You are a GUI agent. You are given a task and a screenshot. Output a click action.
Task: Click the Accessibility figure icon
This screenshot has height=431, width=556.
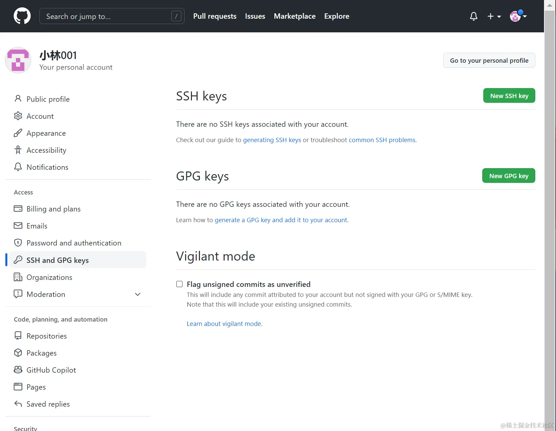coord(18,150)
